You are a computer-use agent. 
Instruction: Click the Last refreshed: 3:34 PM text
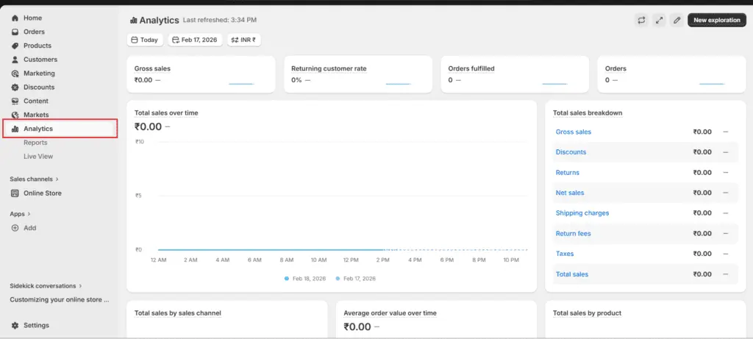click(x=220, y=21)
